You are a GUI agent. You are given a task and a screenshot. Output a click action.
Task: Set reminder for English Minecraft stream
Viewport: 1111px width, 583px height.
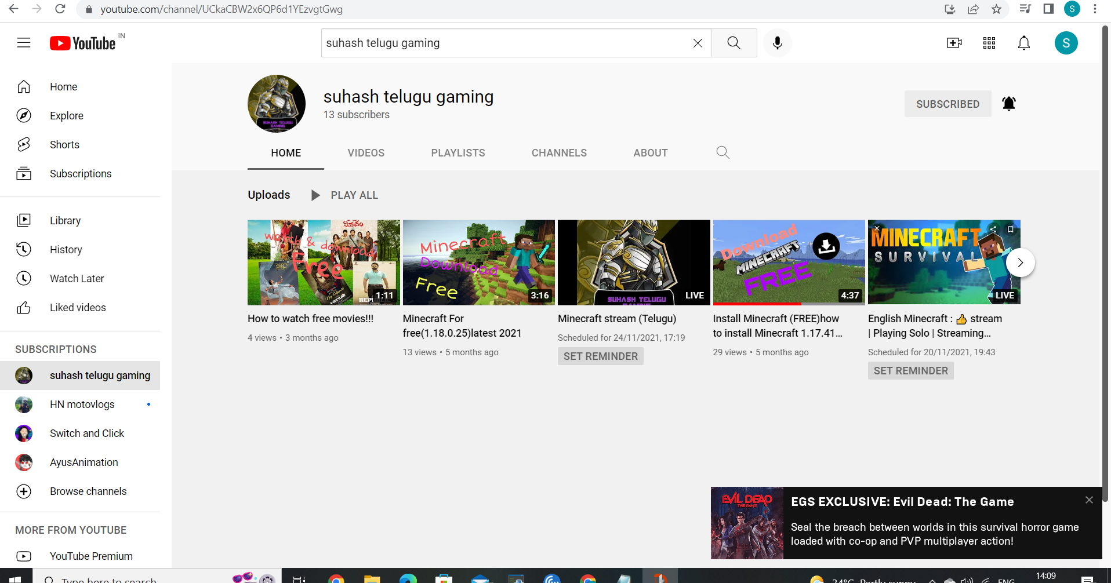911,371
